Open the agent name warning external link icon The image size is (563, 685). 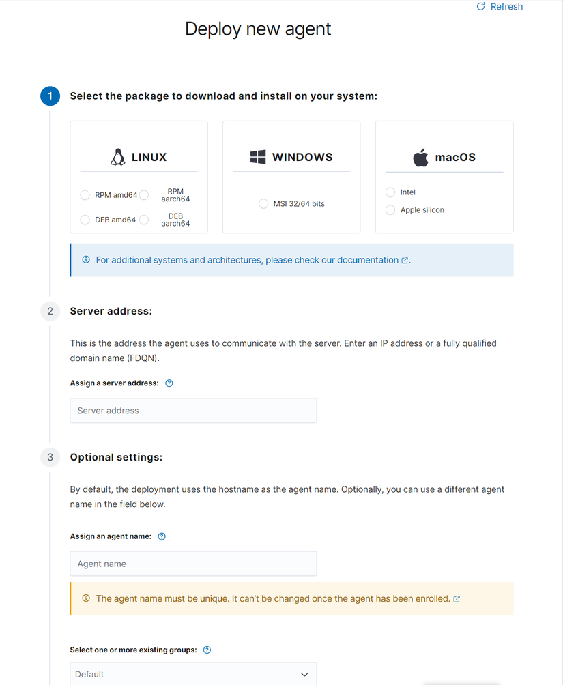457,599
